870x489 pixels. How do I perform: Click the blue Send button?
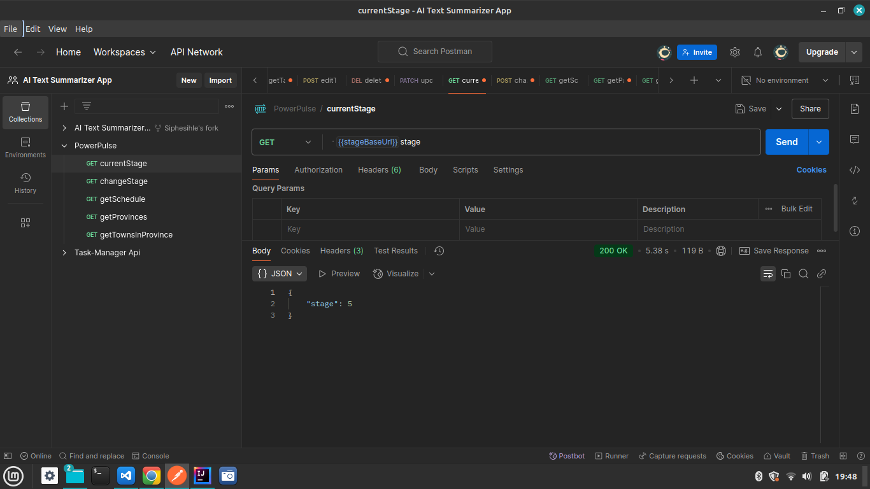pyautogui.click(x=787, y=142)
